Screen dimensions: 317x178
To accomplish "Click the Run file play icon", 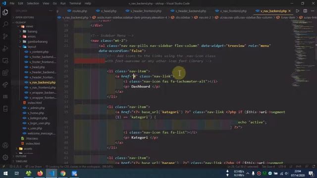I will pos(297,11).
